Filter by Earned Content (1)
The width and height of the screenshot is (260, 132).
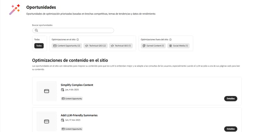click(x=153, y=46)
